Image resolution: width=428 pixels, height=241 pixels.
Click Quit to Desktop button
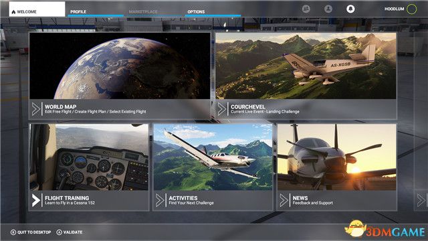pos(31,232)
